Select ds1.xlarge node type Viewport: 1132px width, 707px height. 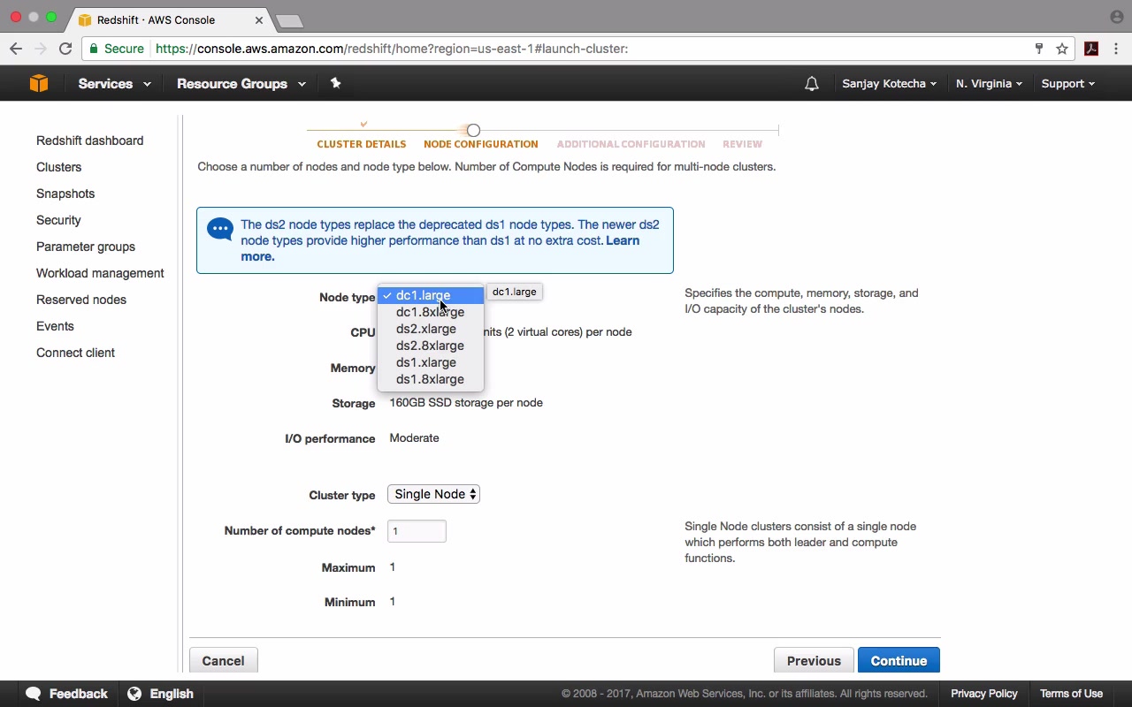[x=431, y=362]
